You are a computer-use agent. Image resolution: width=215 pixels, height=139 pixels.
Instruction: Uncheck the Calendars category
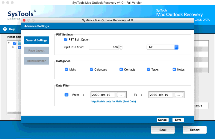tap(91, 69)
